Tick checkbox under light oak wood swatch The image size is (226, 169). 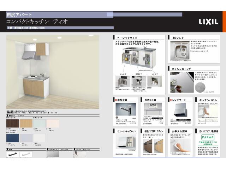[20, 129]
